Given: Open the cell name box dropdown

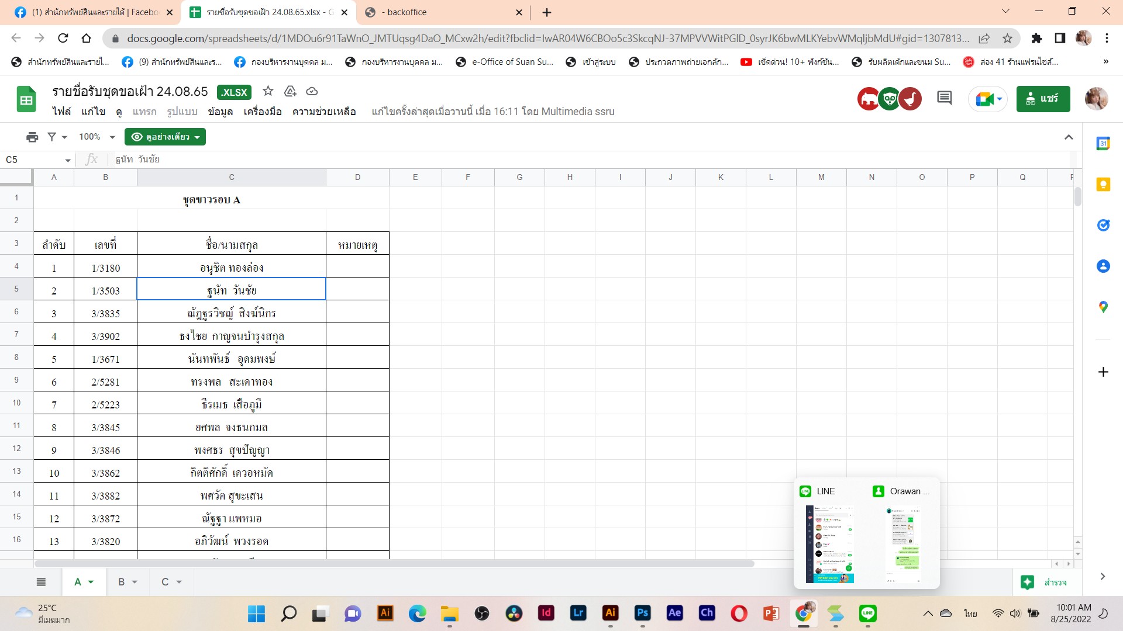Looking at the screenshot, I should click(x=68, y=160).
